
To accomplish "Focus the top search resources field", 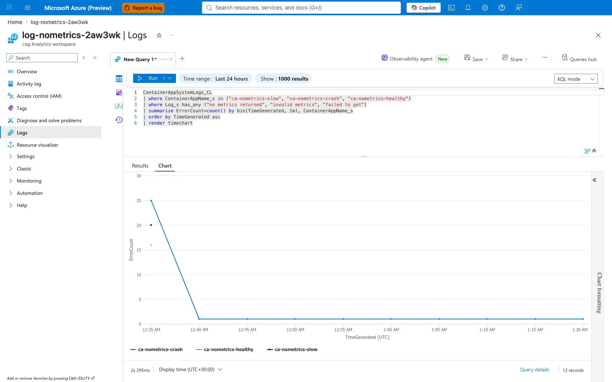I will coord(301,8).
